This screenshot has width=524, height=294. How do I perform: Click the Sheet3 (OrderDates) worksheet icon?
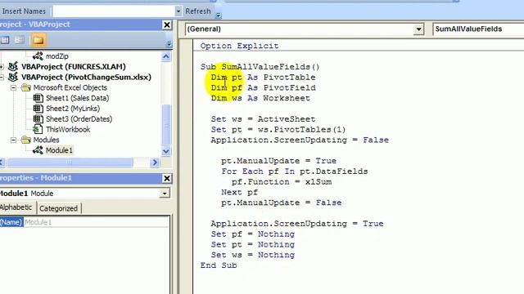[x=38, y=118]
